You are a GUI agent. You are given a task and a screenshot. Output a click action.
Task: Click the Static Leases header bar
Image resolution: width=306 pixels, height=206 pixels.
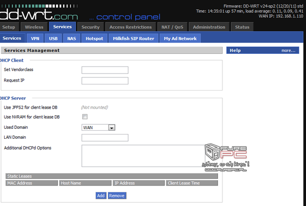tap(112, 176)
